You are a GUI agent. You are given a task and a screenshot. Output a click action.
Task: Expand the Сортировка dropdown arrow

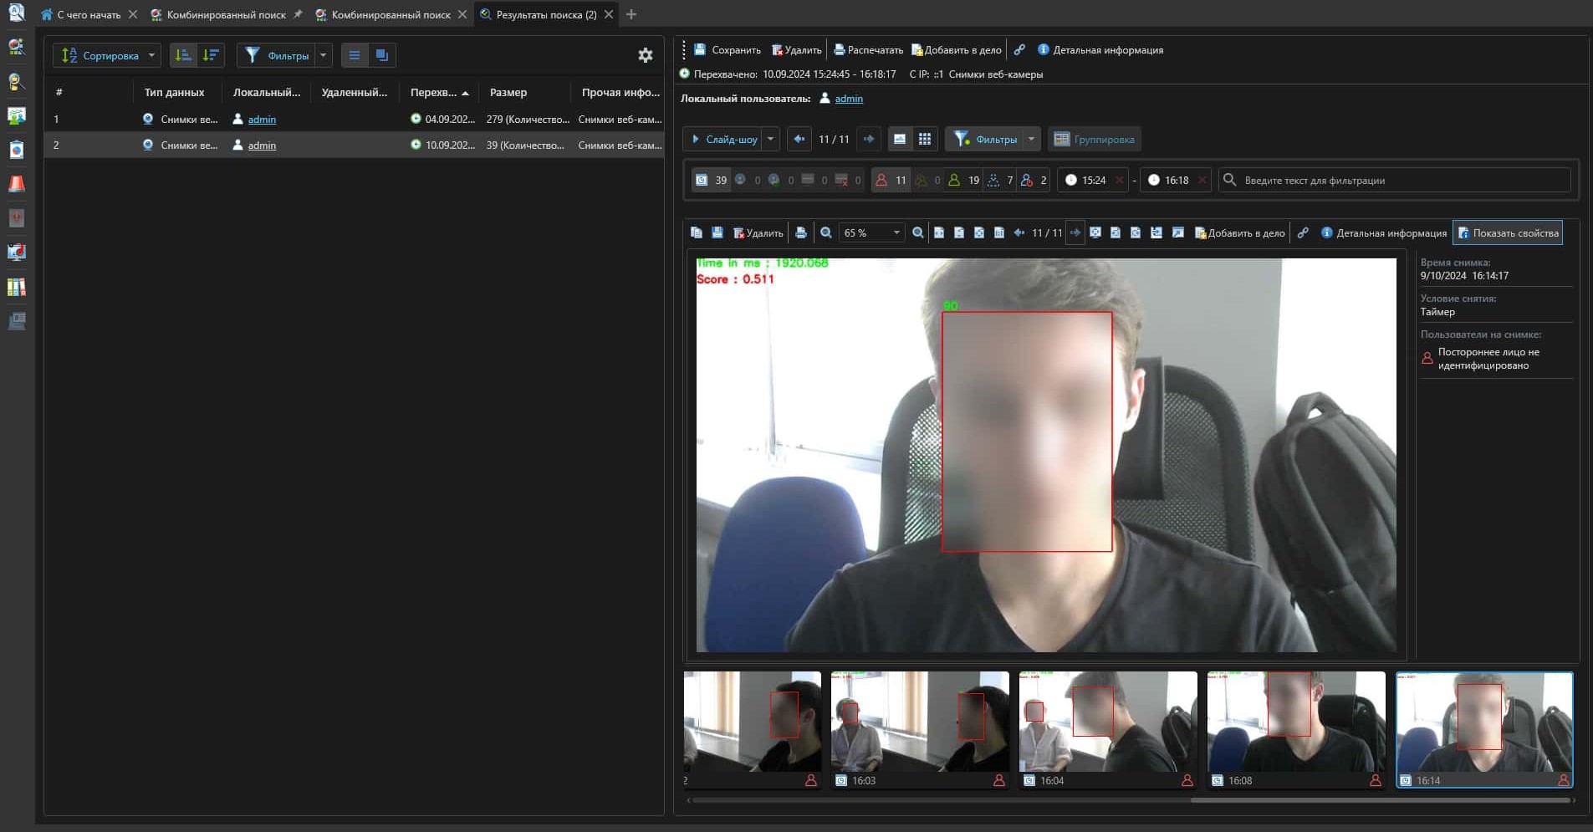[x=151, y=55]
